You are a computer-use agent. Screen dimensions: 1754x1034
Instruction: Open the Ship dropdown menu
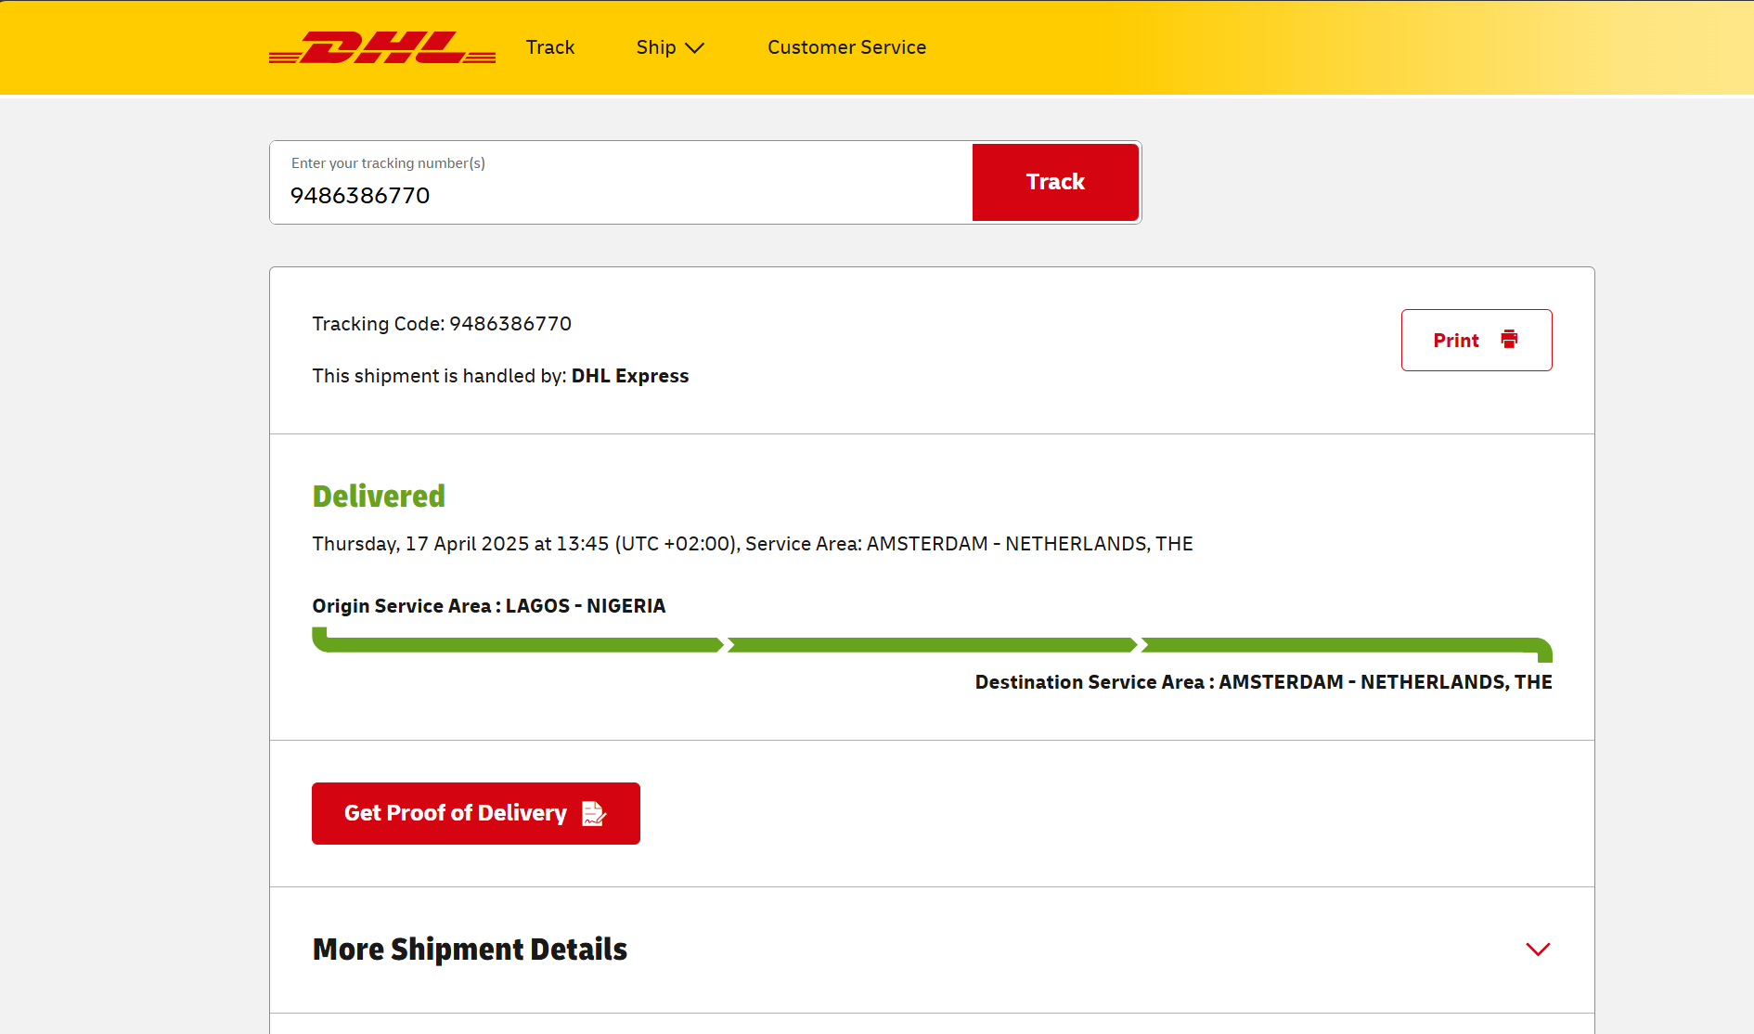[x=670, y=47]
